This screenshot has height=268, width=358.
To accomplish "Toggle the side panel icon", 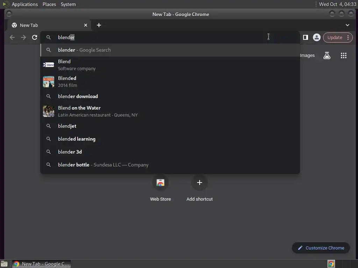I will click(306, 37).
